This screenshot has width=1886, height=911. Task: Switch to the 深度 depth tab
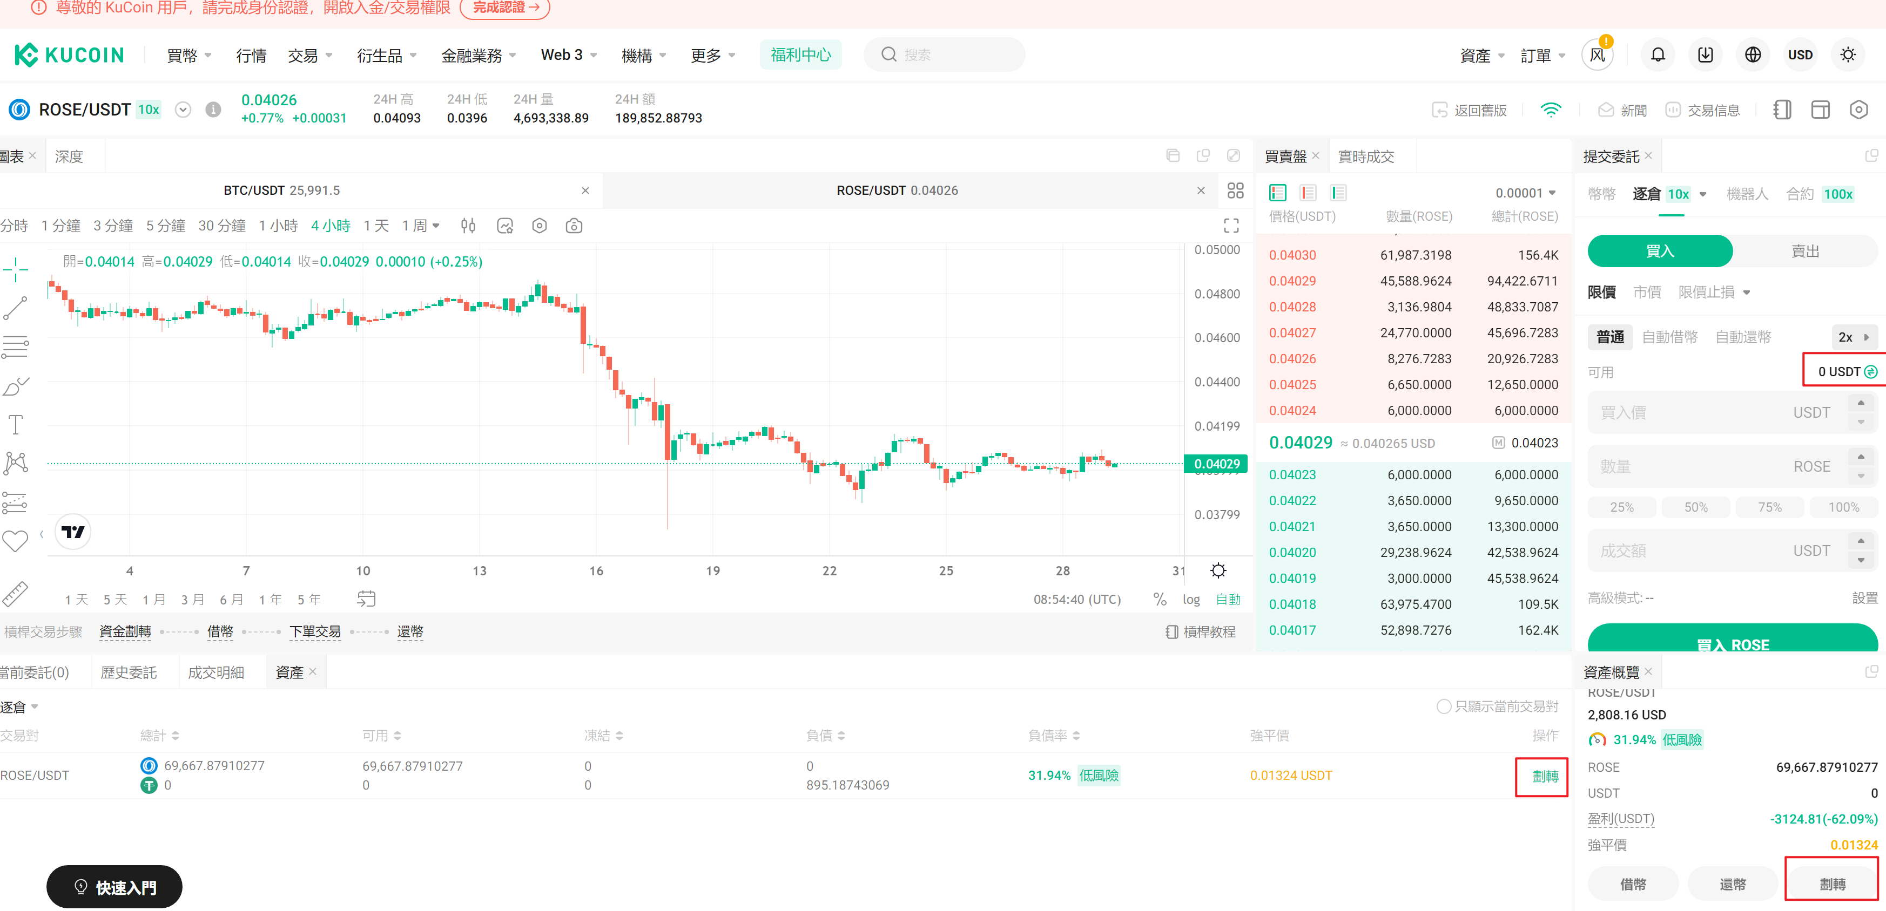(69, 157)
